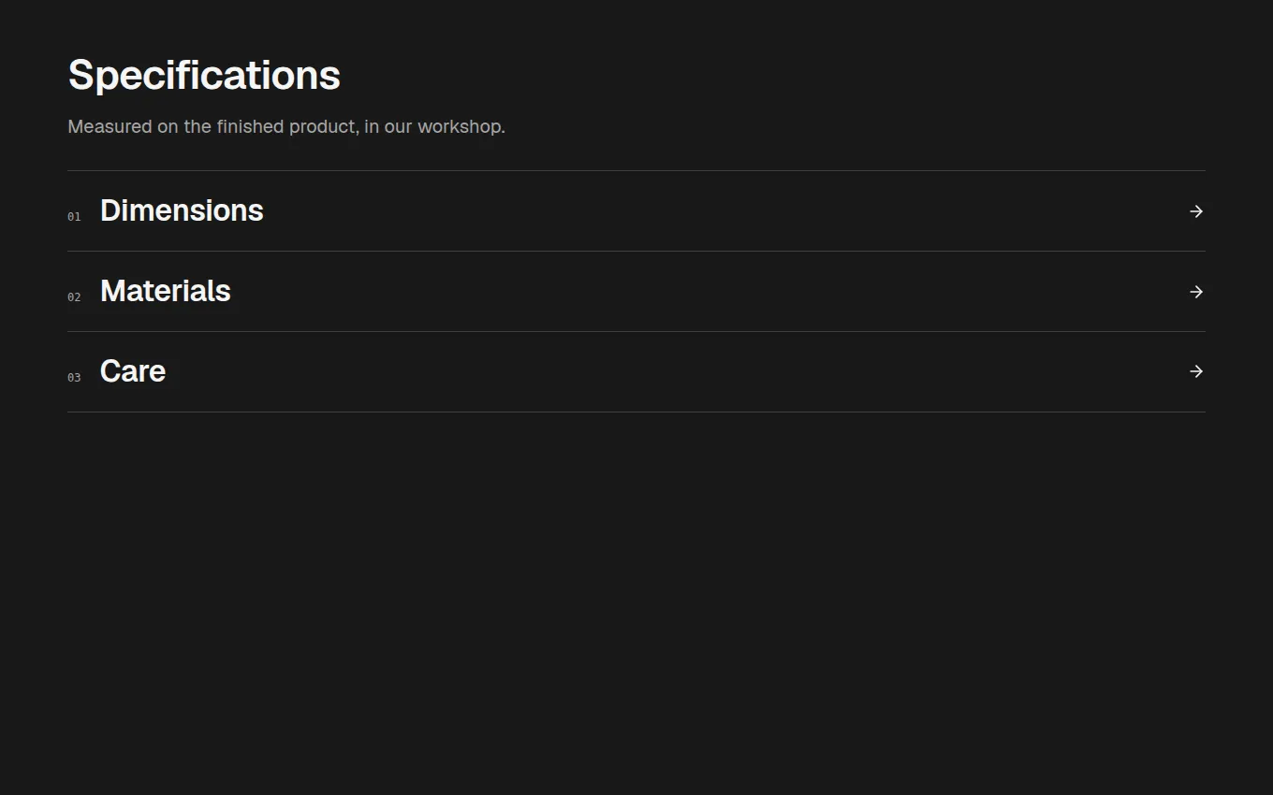
Task: Click the 01 index number
Action: (74, 217)
